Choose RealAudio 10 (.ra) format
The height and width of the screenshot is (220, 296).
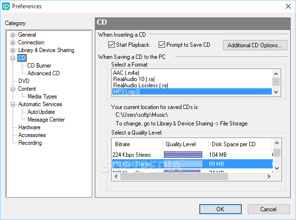[192, 79]
